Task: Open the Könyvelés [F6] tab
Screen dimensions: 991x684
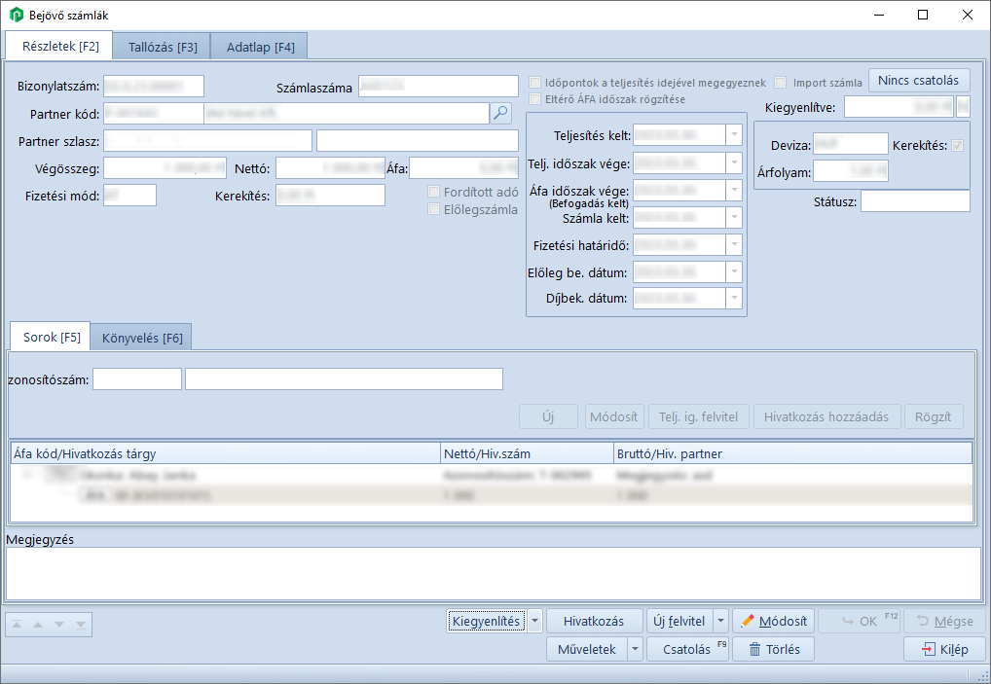Action: [141, 337]
